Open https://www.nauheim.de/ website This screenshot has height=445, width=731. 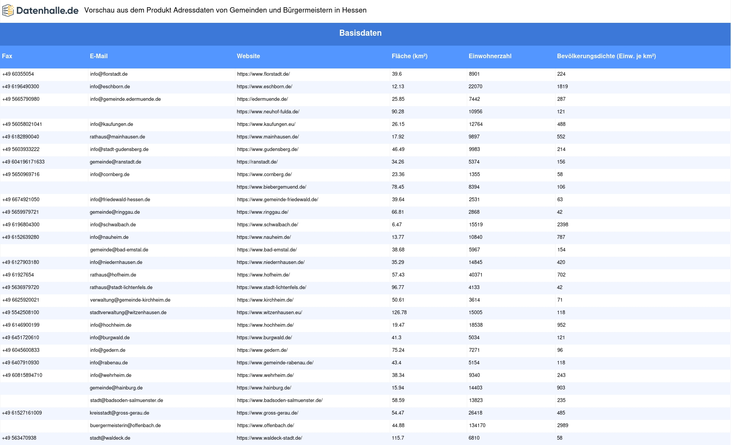[x=264, y=237]
